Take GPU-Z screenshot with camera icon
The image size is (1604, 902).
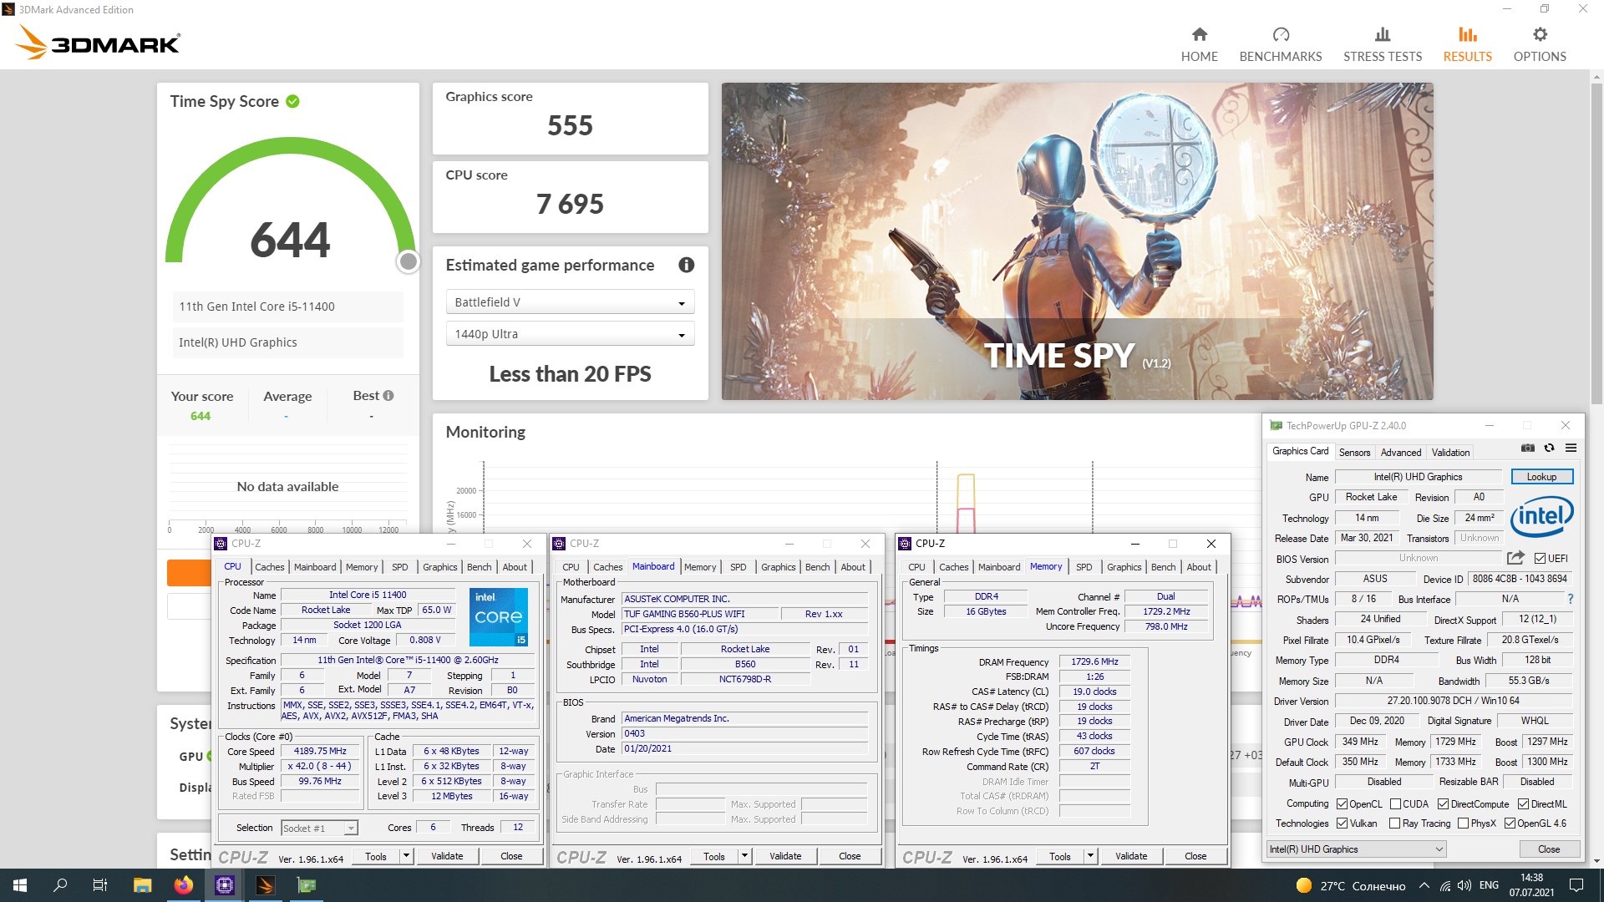pos(1528,448)
